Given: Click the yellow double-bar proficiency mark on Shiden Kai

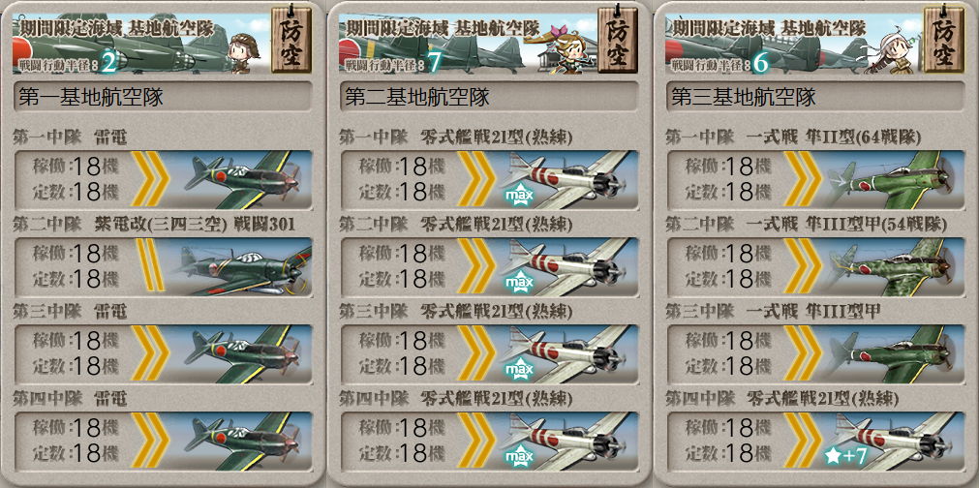Looking at the screenshot, I should click(150, 266).
